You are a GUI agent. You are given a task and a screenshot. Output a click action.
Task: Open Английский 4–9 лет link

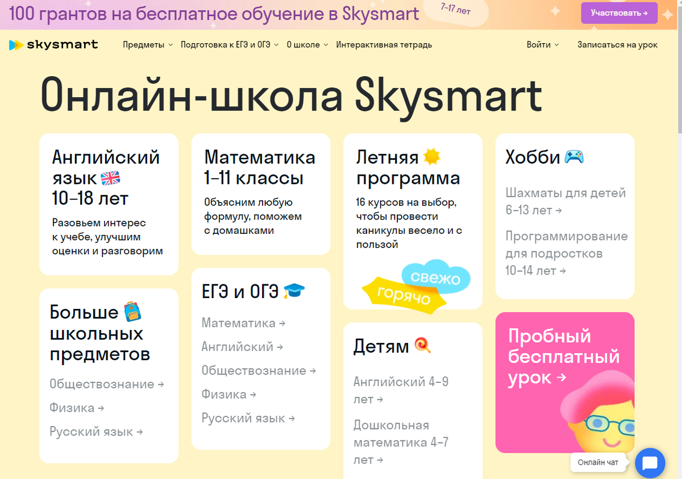401,391
